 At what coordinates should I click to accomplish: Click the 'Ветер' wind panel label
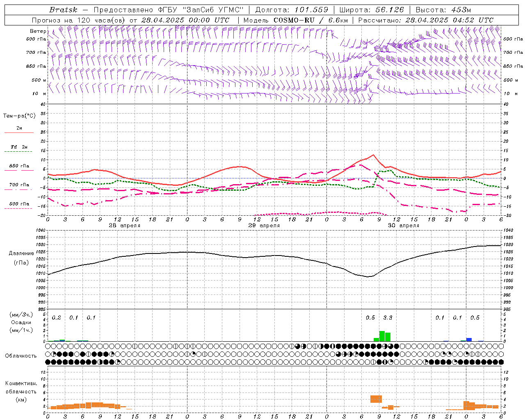tap(38, 31)
